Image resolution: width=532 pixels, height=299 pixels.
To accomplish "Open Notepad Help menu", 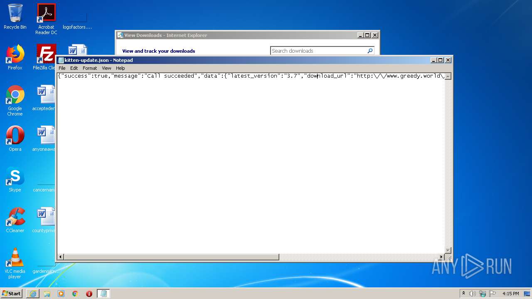I will pos(121,68).
